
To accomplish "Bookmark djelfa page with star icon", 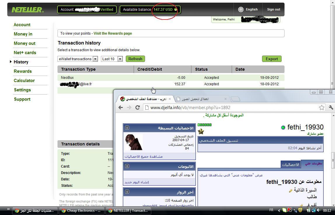I will [x=322, y=108].
